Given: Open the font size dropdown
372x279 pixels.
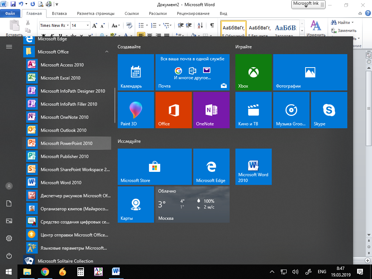Looking at the screenshot, I should tap(88, 25).
